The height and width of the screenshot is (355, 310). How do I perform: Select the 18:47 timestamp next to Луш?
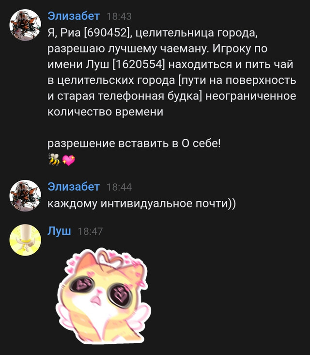coord(90,231)
